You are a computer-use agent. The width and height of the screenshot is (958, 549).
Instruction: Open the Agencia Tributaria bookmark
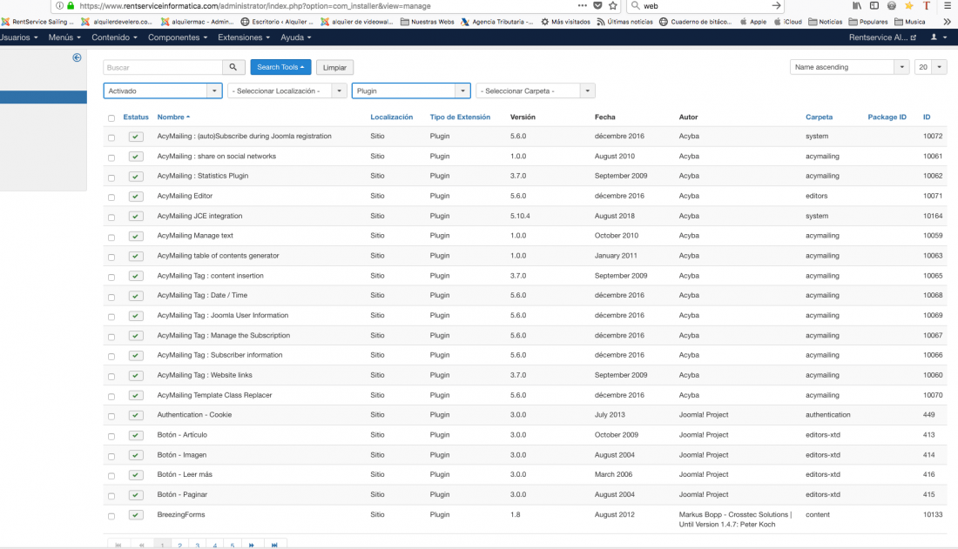[497, 22]
